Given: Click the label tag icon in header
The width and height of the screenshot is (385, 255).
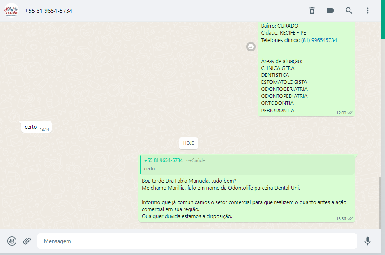Looking at the screenshot, I should [x=330, y=11].
